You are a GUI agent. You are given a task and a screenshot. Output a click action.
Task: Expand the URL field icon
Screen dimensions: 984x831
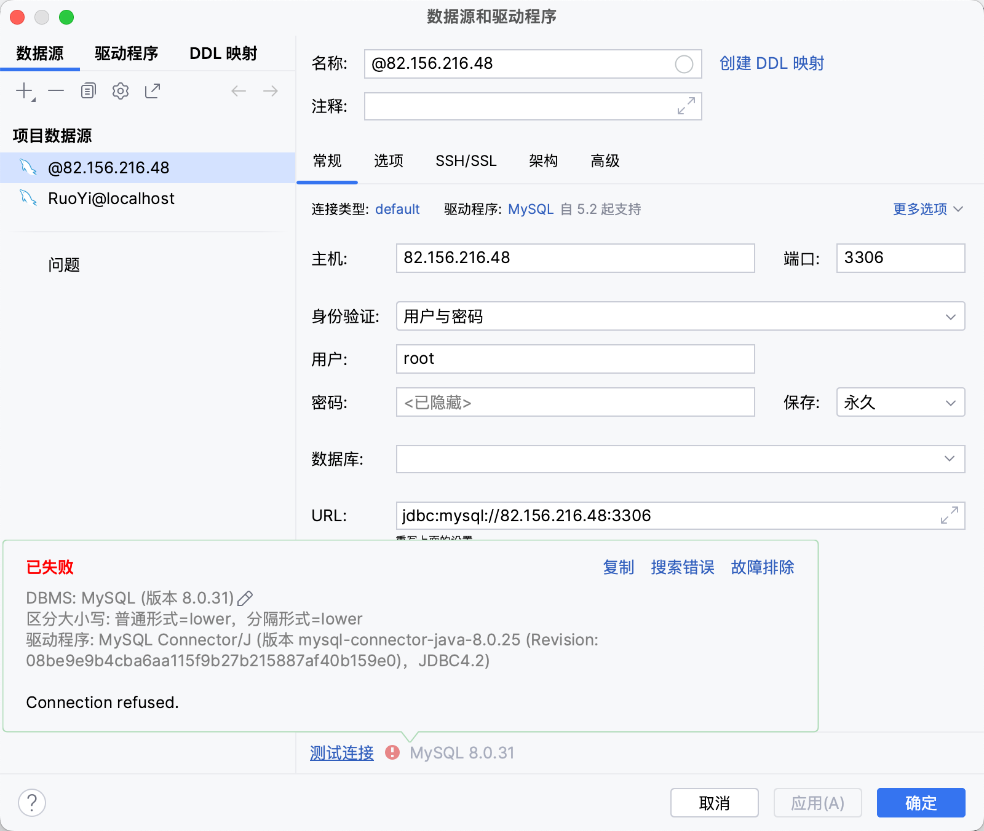(950, 515)
